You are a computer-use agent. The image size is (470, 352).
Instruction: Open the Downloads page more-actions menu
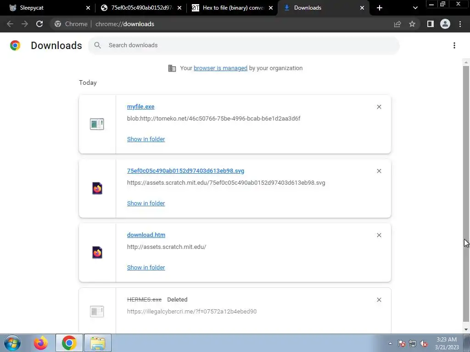coord(454,45)
